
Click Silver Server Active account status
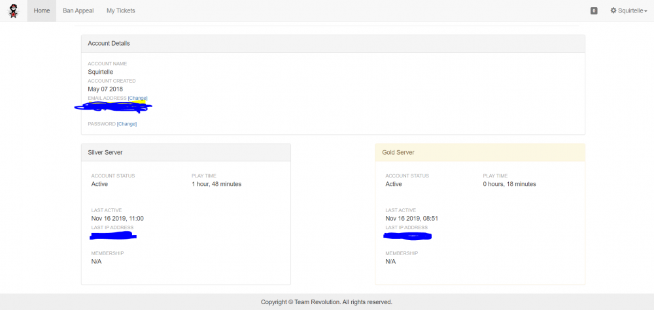pyautogui.click(x=99, y=184)
